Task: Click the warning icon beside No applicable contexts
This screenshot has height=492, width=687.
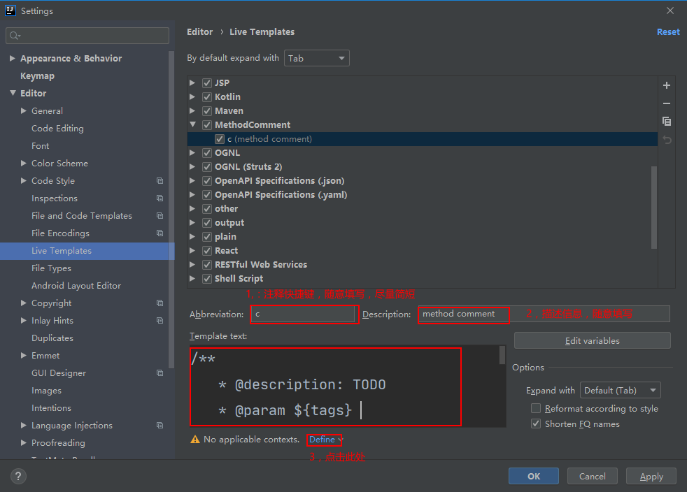Action: tap(195, 439)
